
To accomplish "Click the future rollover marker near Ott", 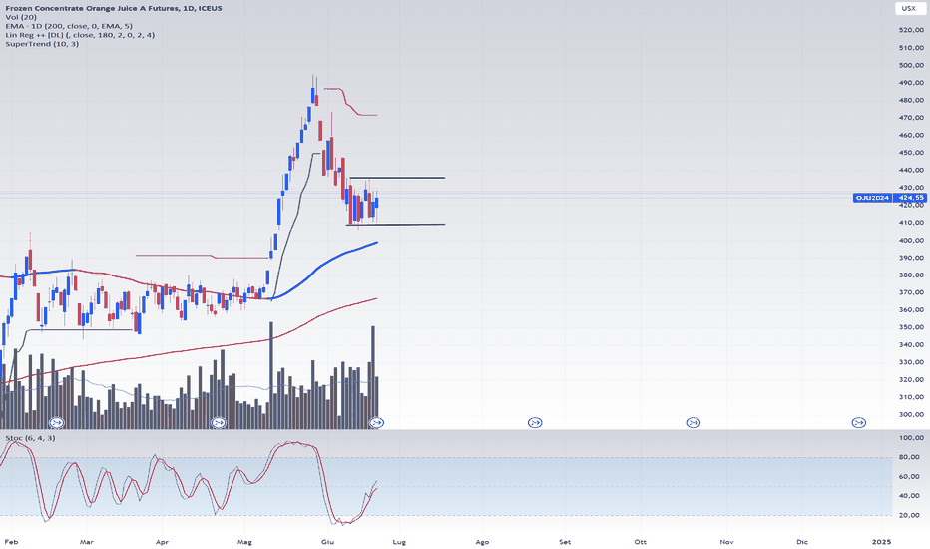I will click(693, 422).
